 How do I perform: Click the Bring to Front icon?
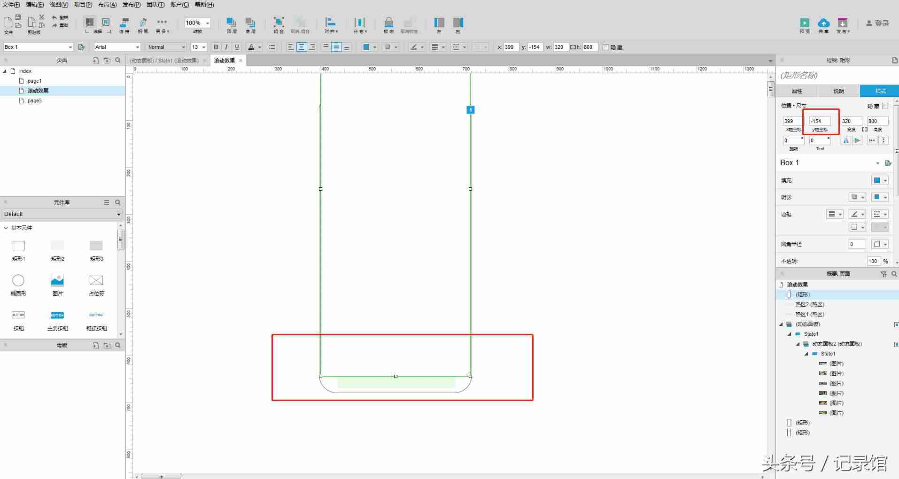pos(232,23)
